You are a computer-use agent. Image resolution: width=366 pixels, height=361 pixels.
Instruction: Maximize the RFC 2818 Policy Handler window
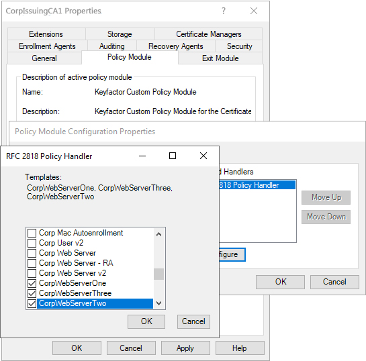(173, 156)
